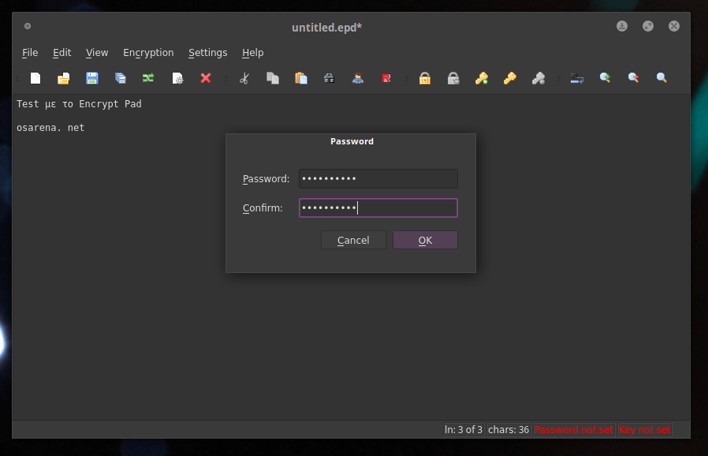Click the Save As double-floppy icon

tap(120, 78)
